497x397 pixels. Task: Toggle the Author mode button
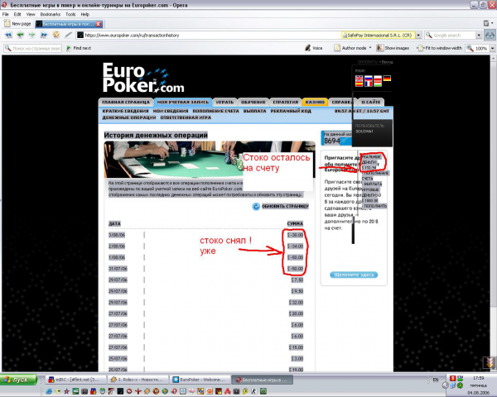coord(350,48)
